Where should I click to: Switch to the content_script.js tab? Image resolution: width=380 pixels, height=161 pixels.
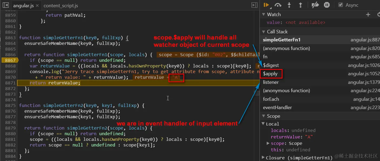[x=61, y=5]
